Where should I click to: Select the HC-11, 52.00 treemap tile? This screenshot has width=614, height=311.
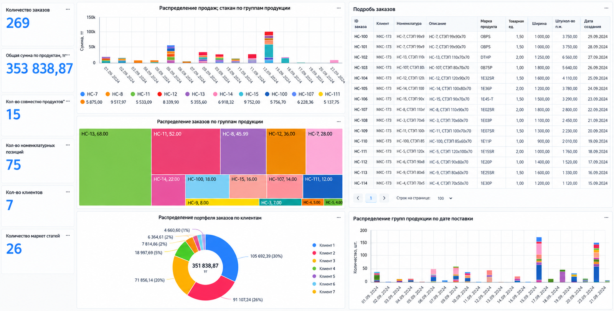(x=186, y=152)
